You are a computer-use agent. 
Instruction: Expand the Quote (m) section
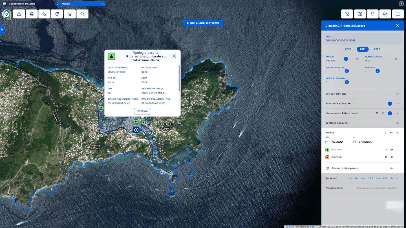pos(398,178)
